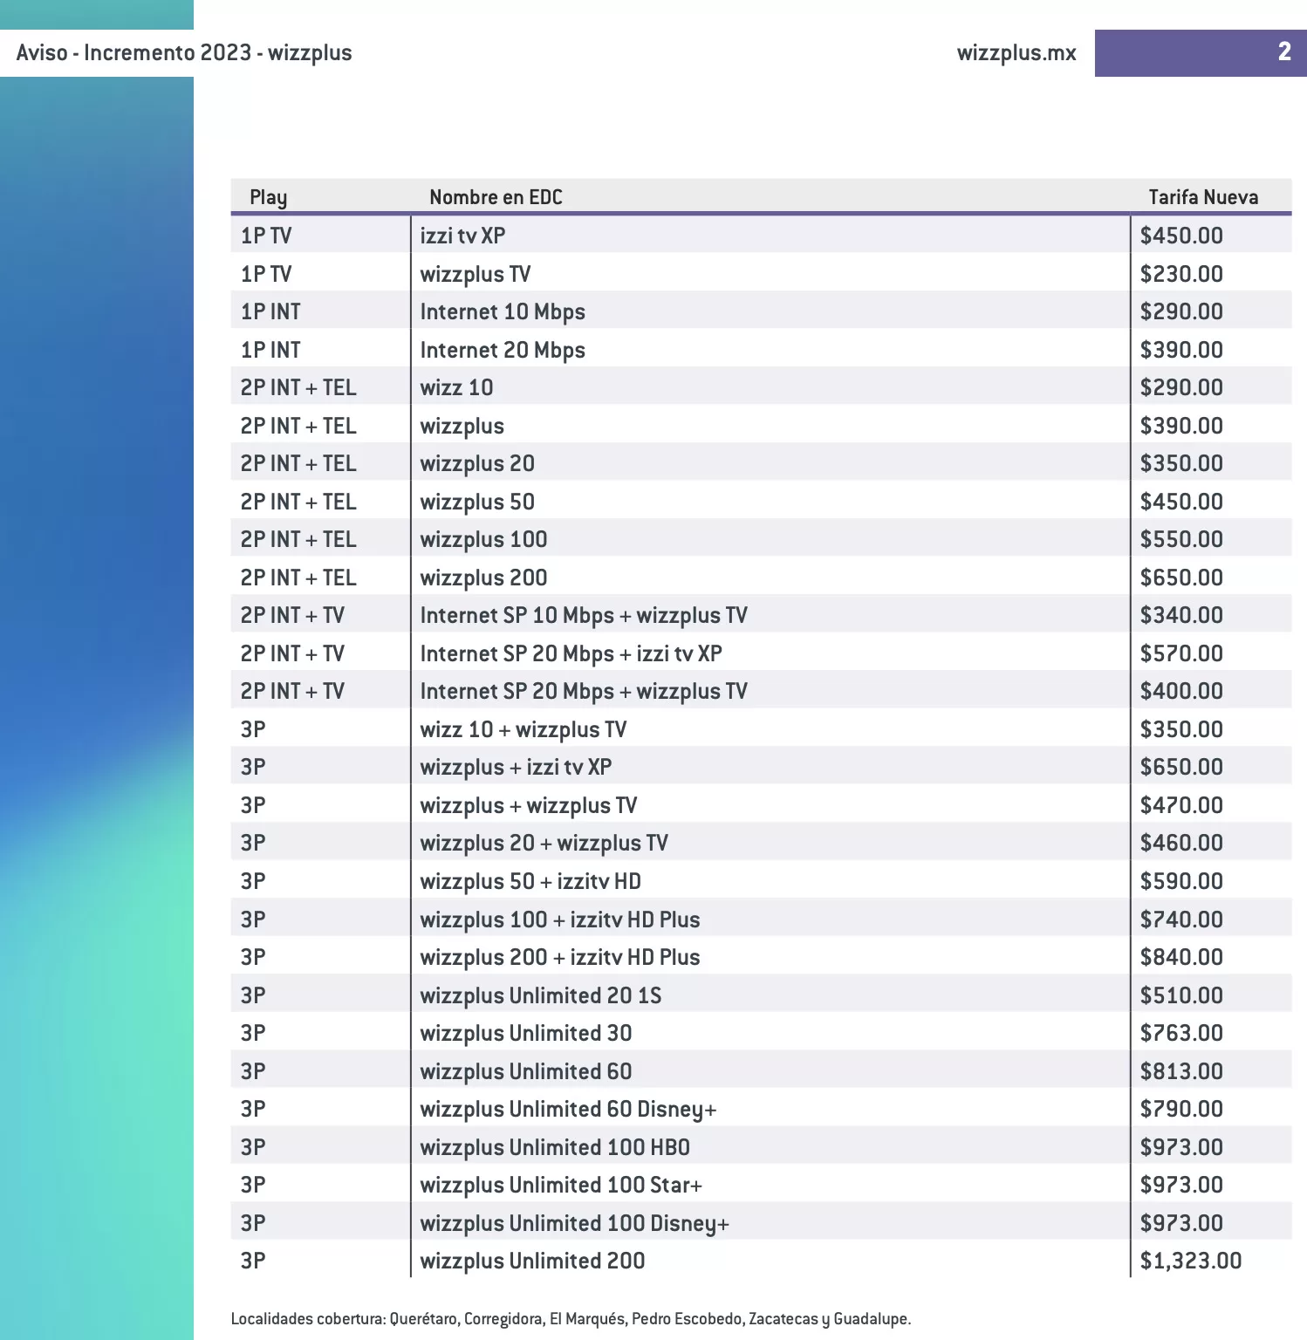Select 'wizzplus 20 + wizzplus TV' plan
The width and height of the screenshot is (1307, 1340).
coord(544,843)
